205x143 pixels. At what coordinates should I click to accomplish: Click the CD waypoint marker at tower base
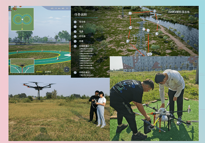150,54
